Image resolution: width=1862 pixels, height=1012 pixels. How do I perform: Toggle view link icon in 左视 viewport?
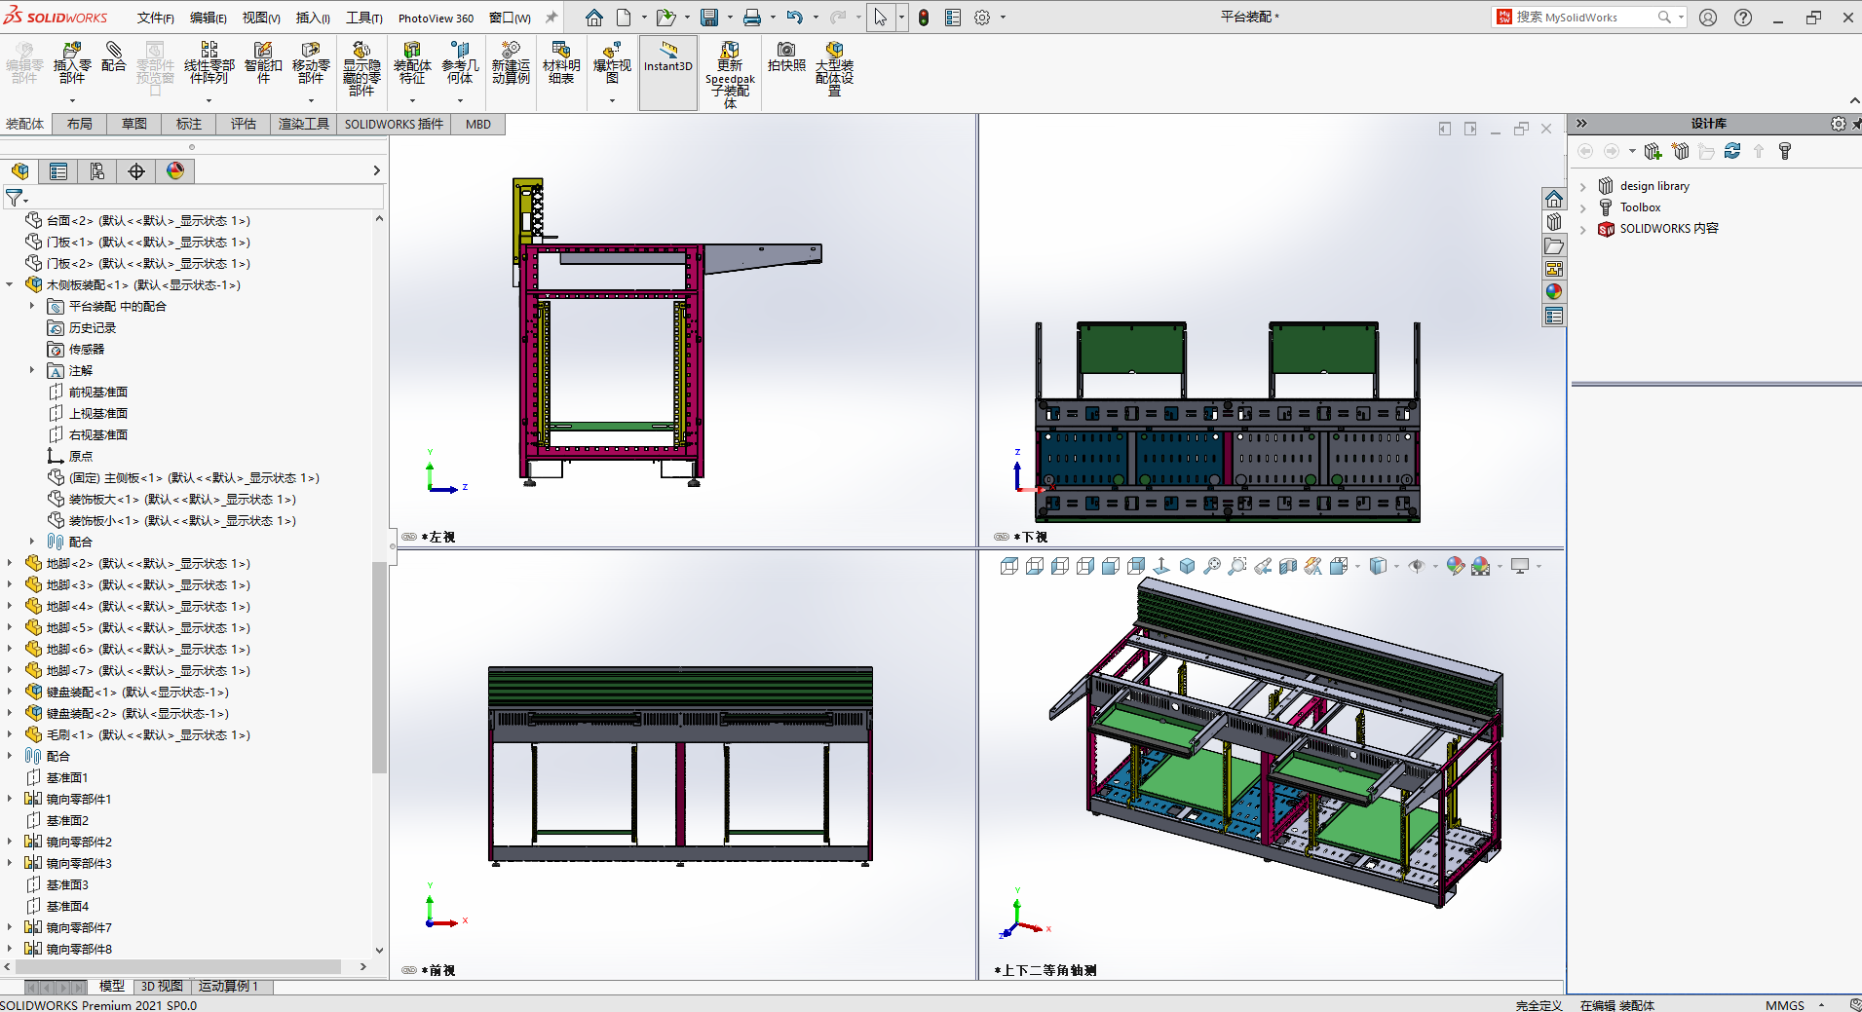tap(409, 537)
